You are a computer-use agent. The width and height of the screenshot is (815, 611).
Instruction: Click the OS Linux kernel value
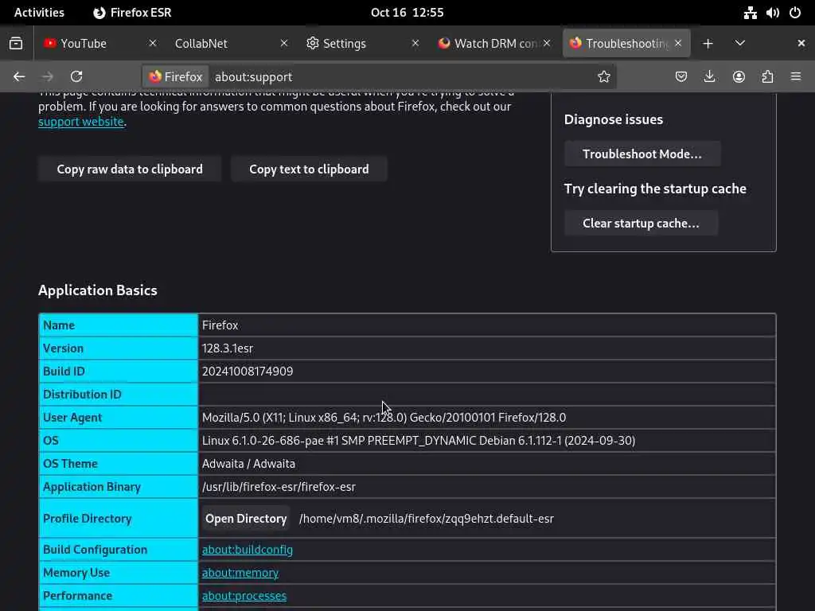click(x=419, y=441)
